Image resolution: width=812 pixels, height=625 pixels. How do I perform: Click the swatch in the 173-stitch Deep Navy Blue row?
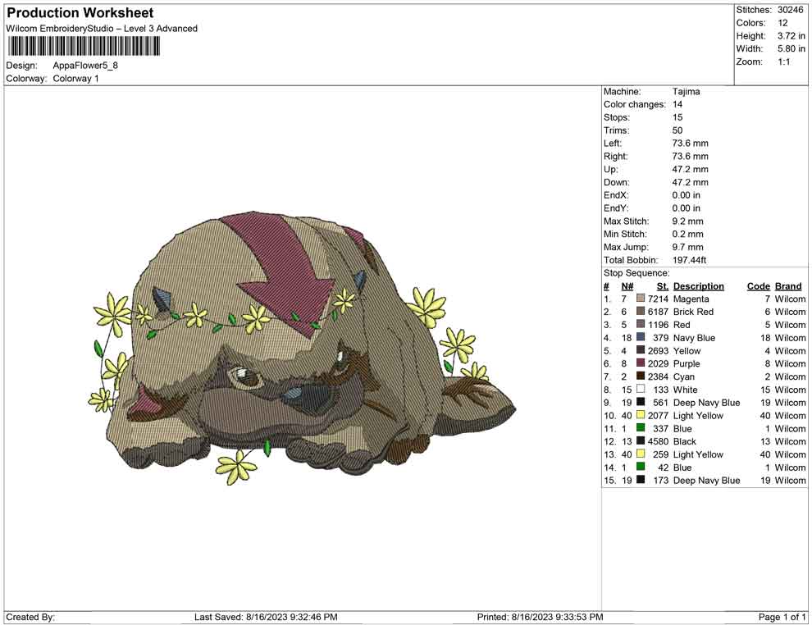641,480
